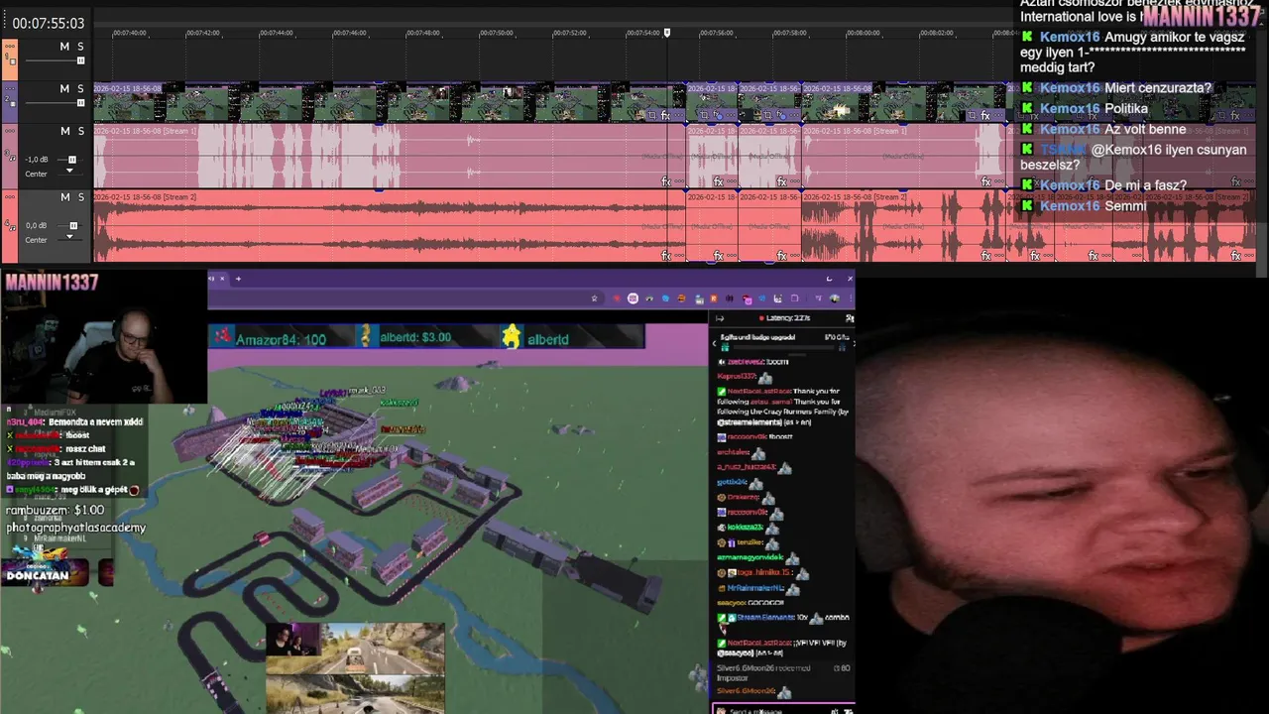Click ruler label 00:07:40:00
The image size is (1269, 714).
point(130,33)
